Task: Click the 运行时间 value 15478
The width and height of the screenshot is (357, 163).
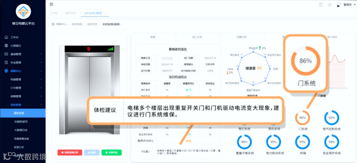Action: (210, 71)
